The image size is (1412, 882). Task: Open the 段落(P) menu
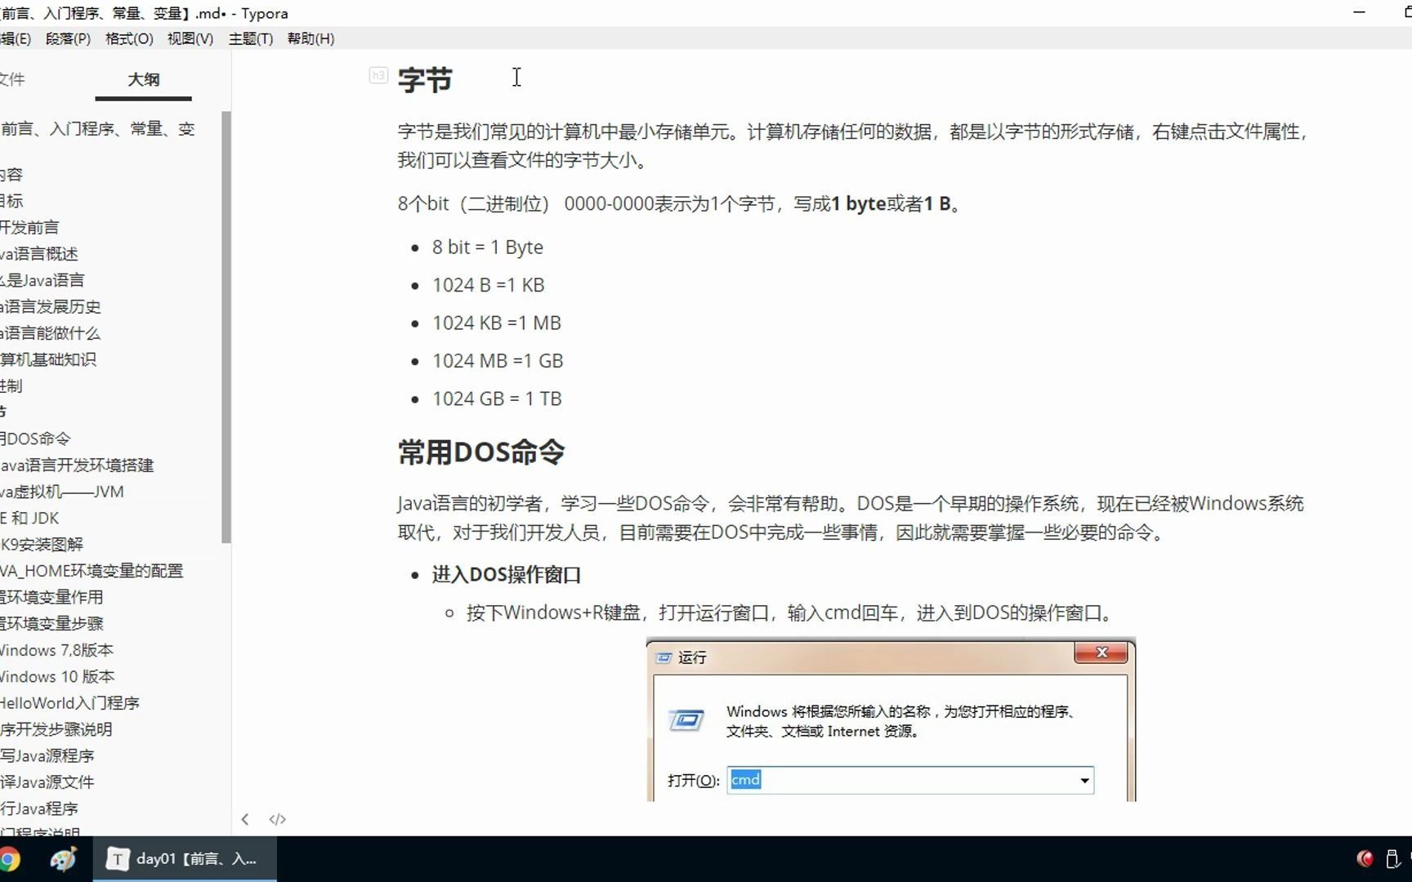coord(68,38)
